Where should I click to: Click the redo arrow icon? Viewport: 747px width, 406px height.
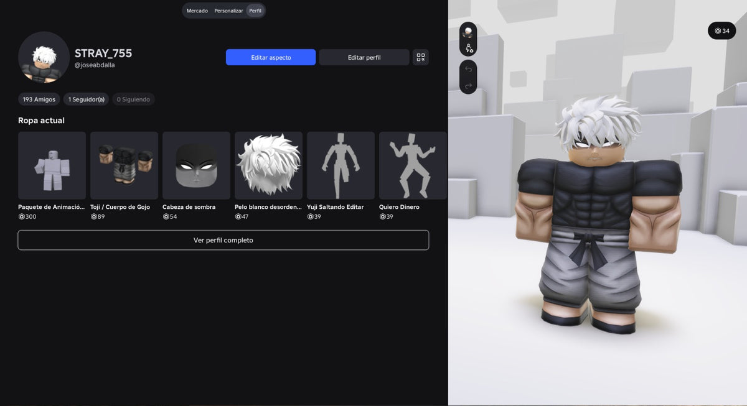468,85
